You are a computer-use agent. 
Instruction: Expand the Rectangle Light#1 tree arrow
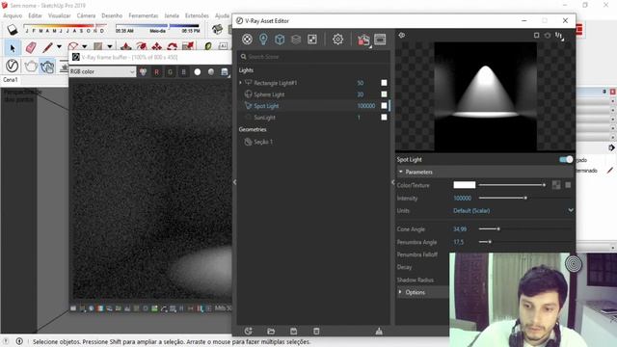coord(240,83)
